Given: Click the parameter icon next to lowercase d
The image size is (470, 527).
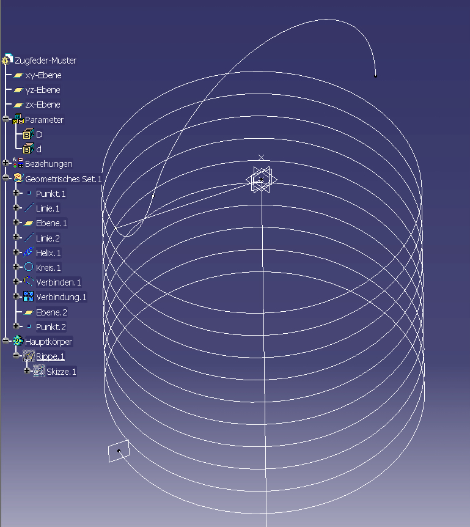Looking at the screenshot, I should pos(28,149).
